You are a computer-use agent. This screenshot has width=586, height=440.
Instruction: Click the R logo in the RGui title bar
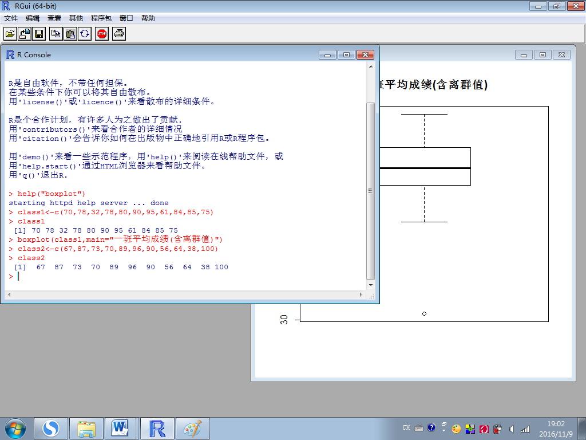pos(6,6)
